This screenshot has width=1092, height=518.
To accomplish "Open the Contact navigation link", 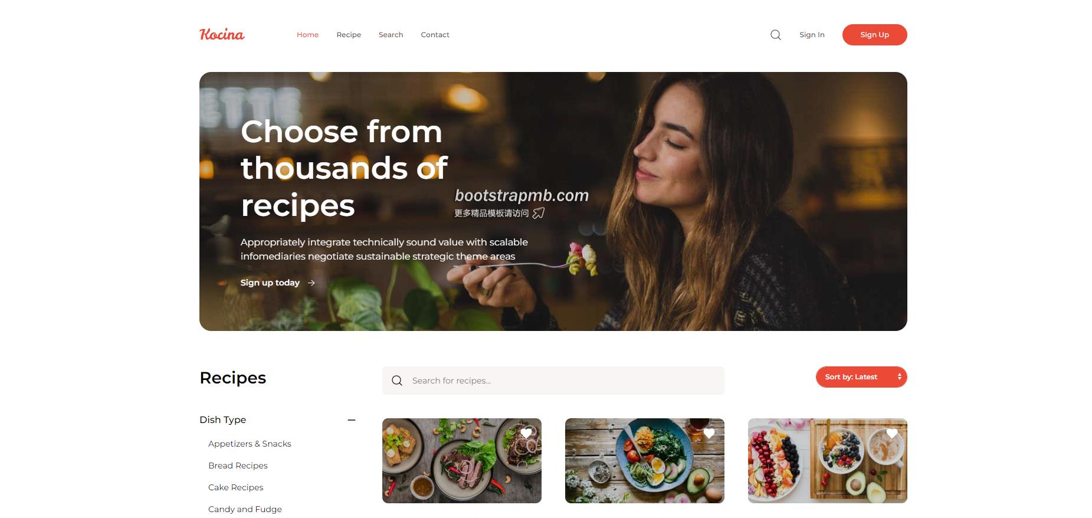I will (x=435, y=35).
